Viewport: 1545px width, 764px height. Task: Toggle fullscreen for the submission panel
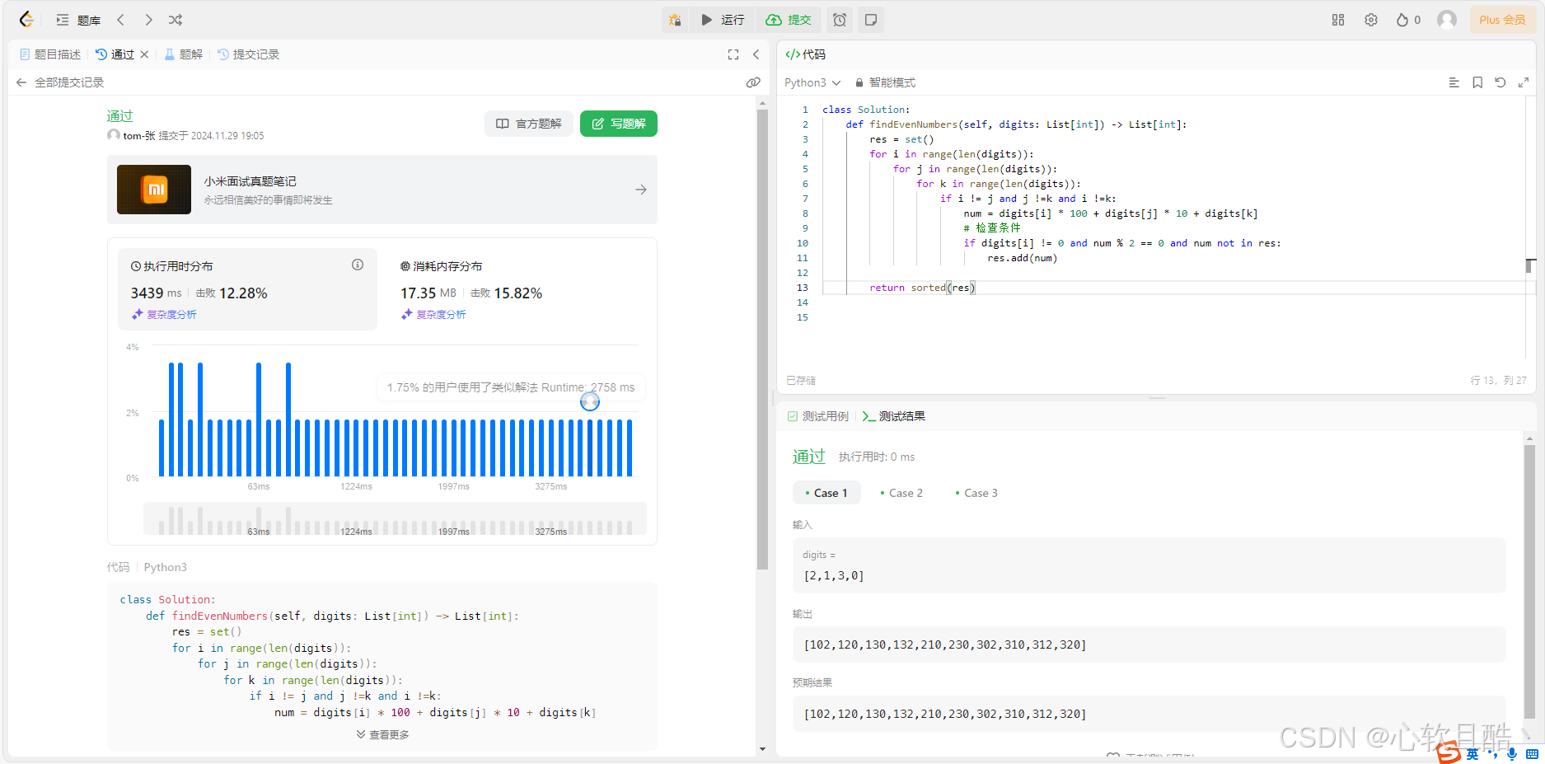click(733, 54)
